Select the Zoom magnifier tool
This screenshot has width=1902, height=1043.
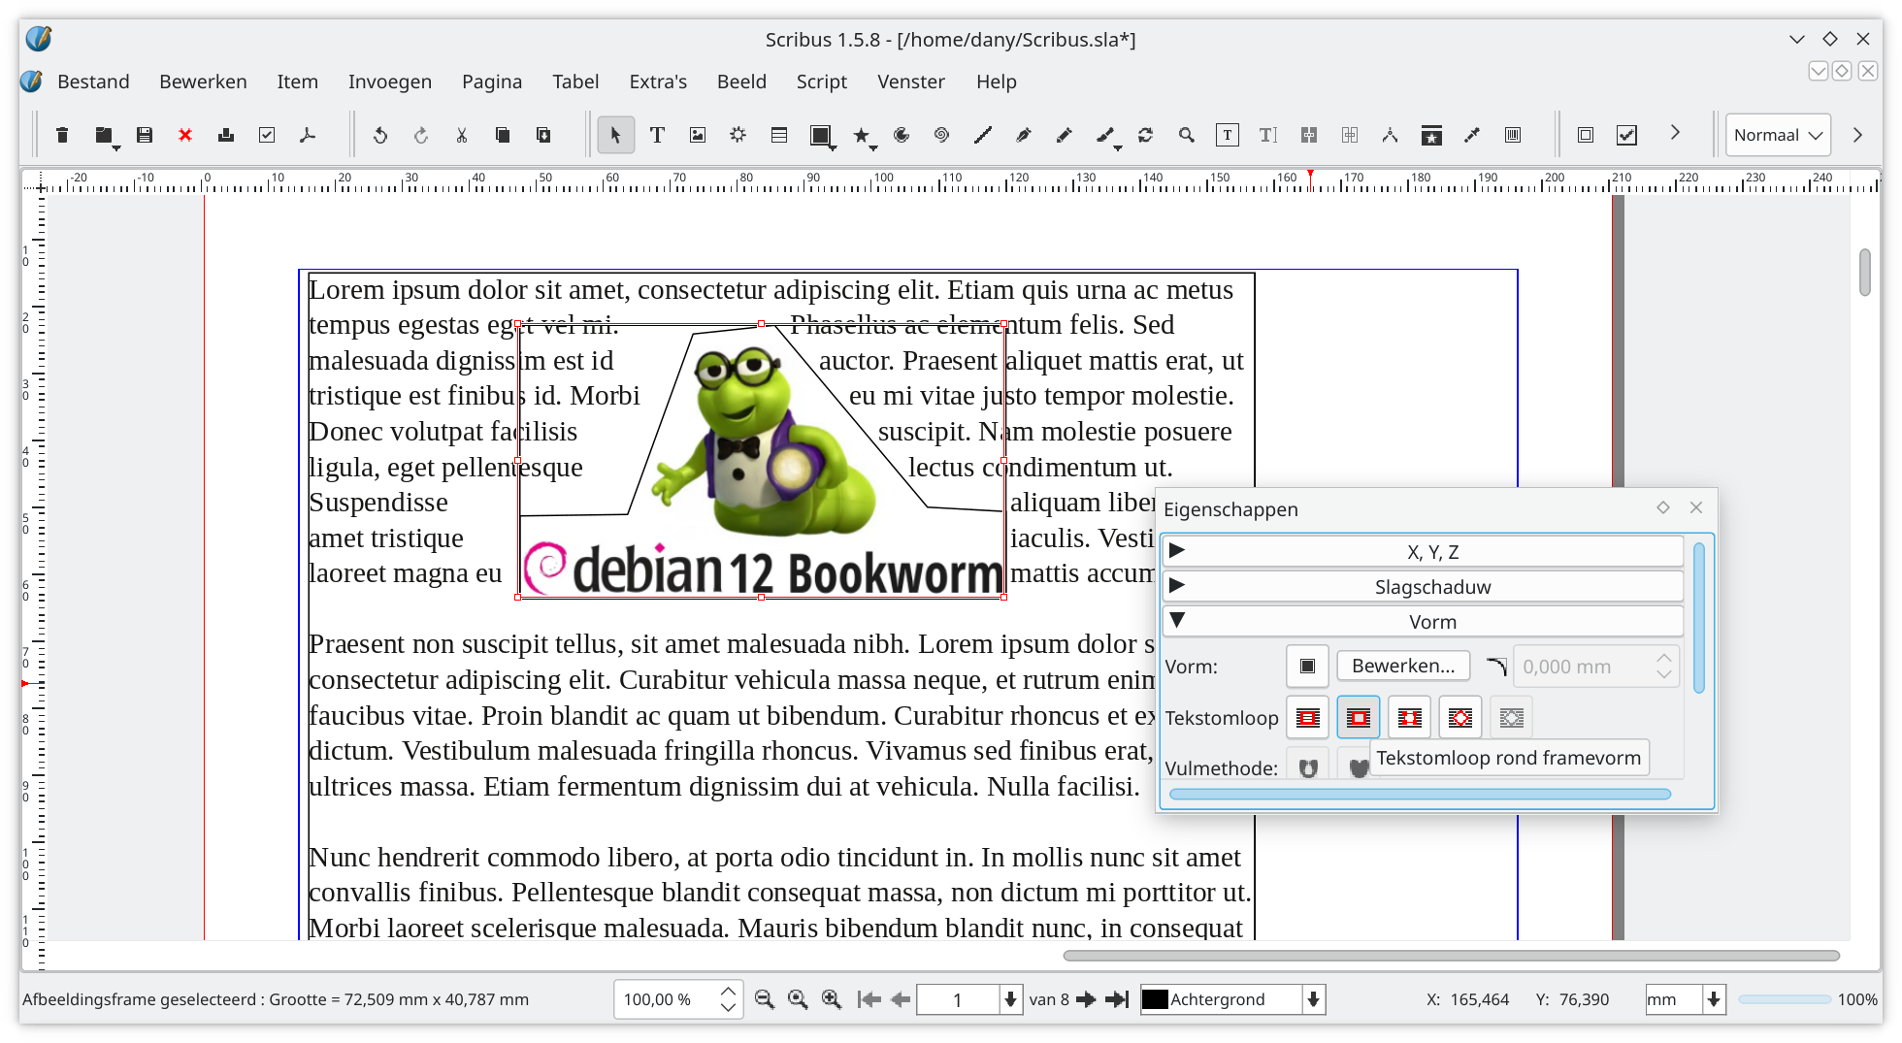1187,135
